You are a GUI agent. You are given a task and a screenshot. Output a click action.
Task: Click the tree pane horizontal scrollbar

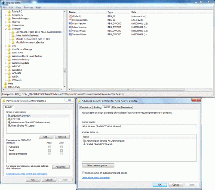(x=40, y=90)
